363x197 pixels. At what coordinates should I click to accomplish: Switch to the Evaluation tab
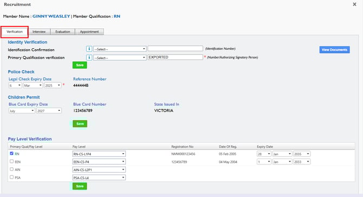coord(62,32)
